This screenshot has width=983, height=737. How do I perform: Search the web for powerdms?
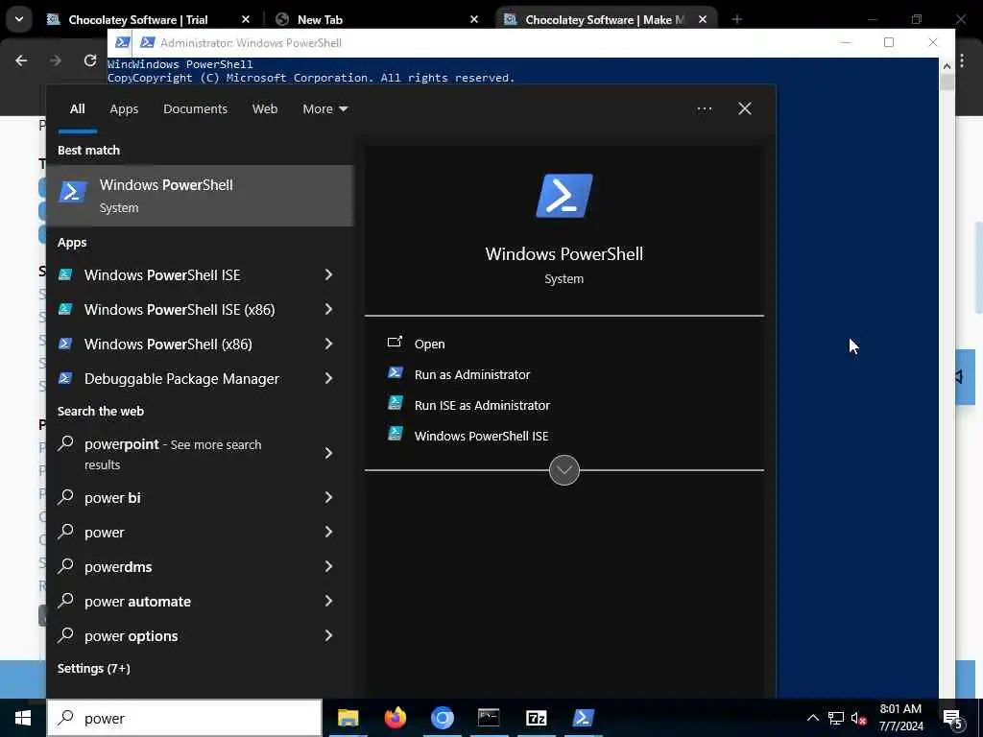pyautogui.click(x=118, y=567)
